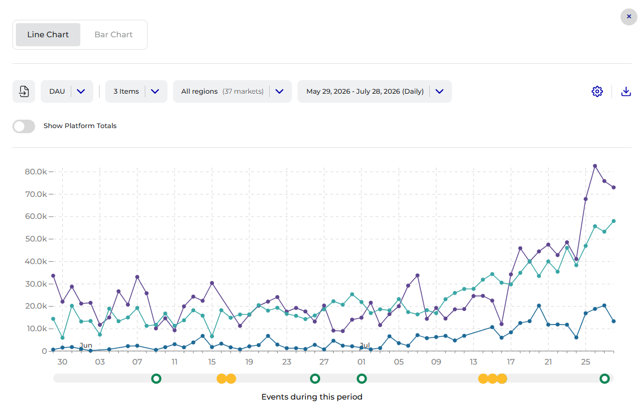
Task: Open the date range dropdown
Action: point(374,91)
